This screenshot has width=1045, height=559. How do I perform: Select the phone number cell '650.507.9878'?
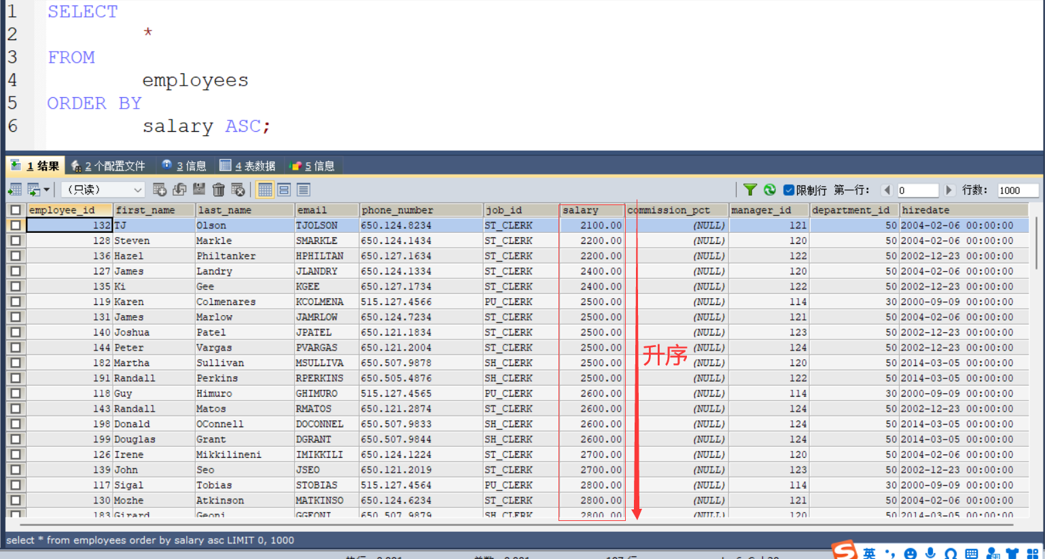pos(421,363)
